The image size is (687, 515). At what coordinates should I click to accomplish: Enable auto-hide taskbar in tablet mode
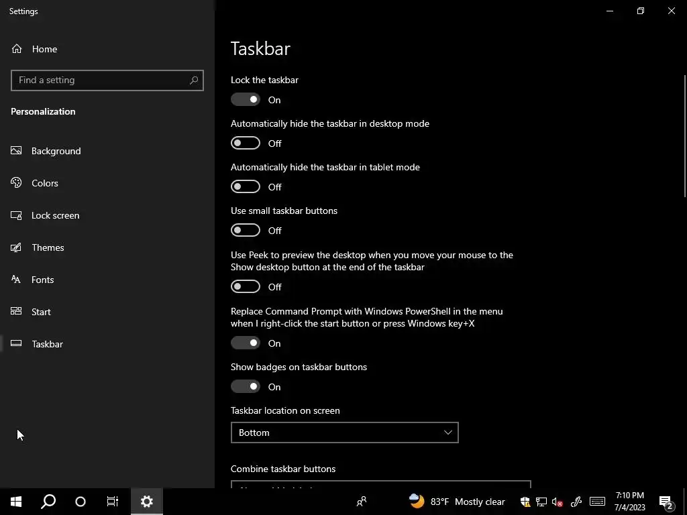click(x=246, y=186)
